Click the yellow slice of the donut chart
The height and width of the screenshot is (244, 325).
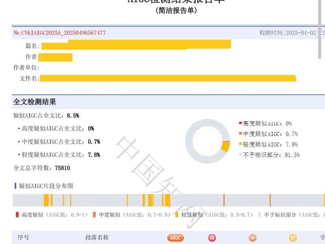point(225,146)
